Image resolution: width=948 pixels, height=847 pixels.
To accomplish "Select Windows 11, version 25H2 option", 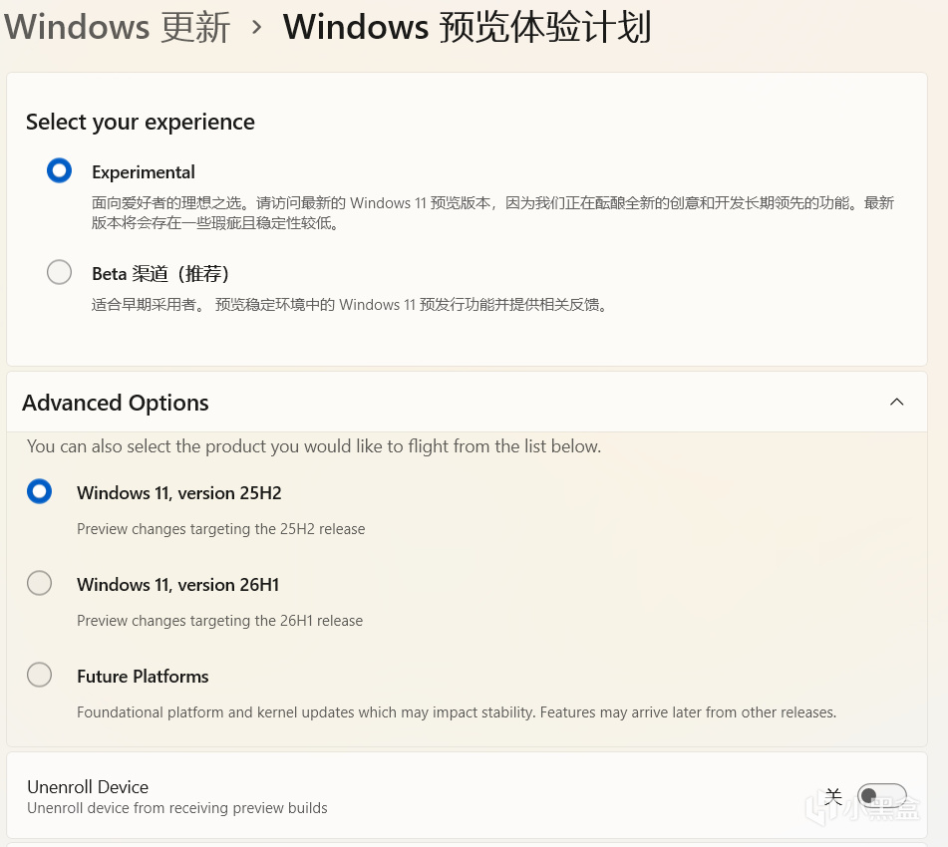I will (40, 491).
